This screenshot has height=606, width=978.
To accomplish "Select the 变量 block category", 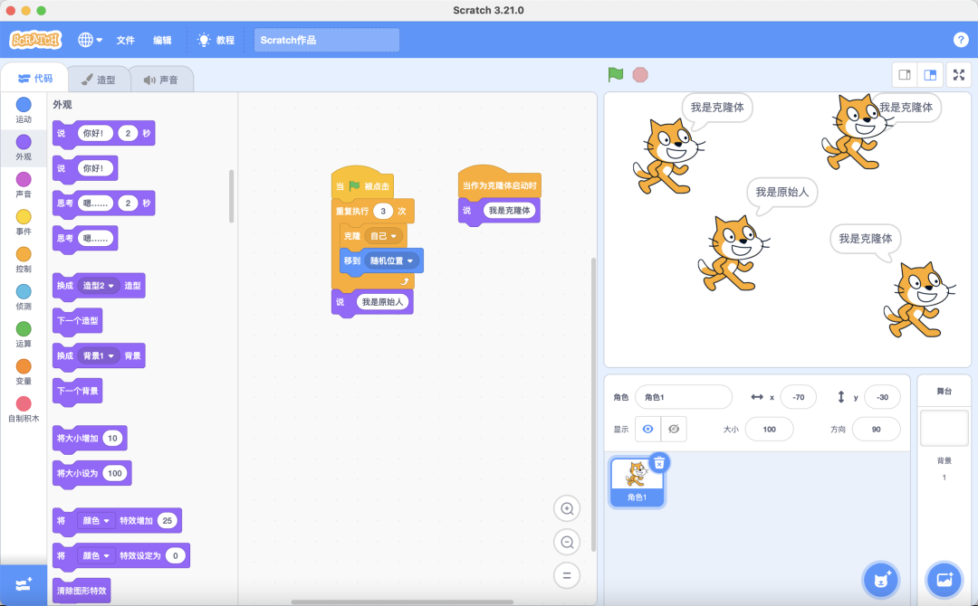I will (x=24, y=372).
